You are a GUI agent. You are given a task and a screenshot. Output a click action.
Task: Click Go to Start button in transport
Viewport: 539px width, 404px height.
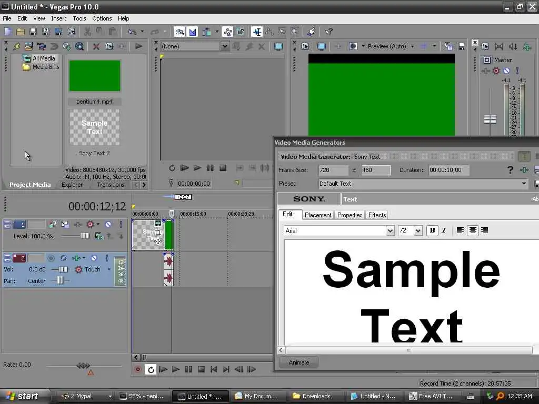point(214,370)
